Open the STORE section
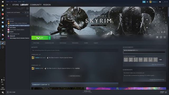This screenshot has height=95, width=169. click(x=16, y=5)
